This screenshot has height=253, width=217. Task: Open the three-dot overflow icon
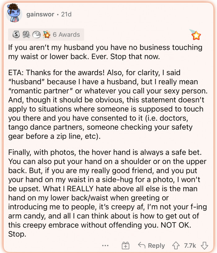click(106, 246)
